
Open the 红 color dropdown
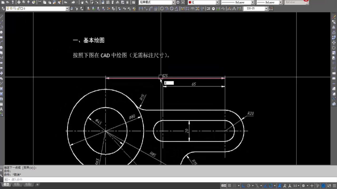pos(217,2)
